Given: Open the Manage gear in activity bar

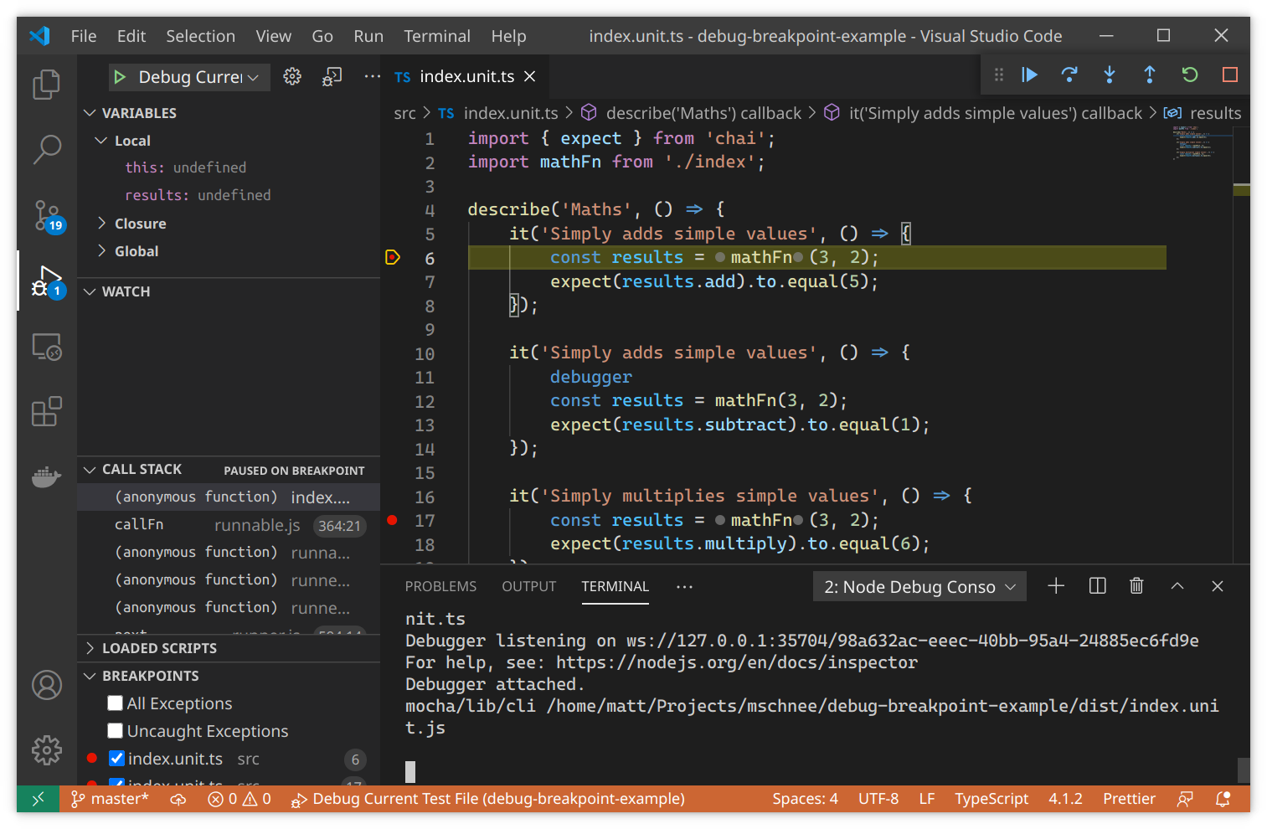Looking at the screenshot, I should click(47, 750).
